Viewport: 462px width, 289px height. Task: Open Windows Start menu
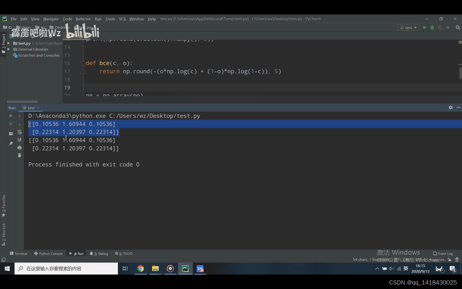click(x=7, y=268)
